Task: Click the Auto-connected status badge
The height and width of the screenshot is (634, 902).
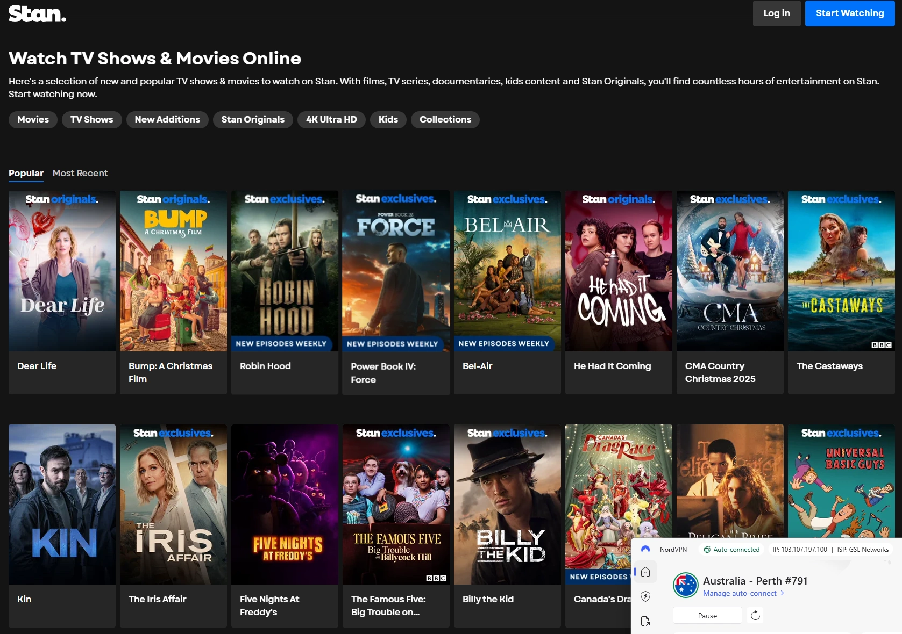Action: coord(731,549)
